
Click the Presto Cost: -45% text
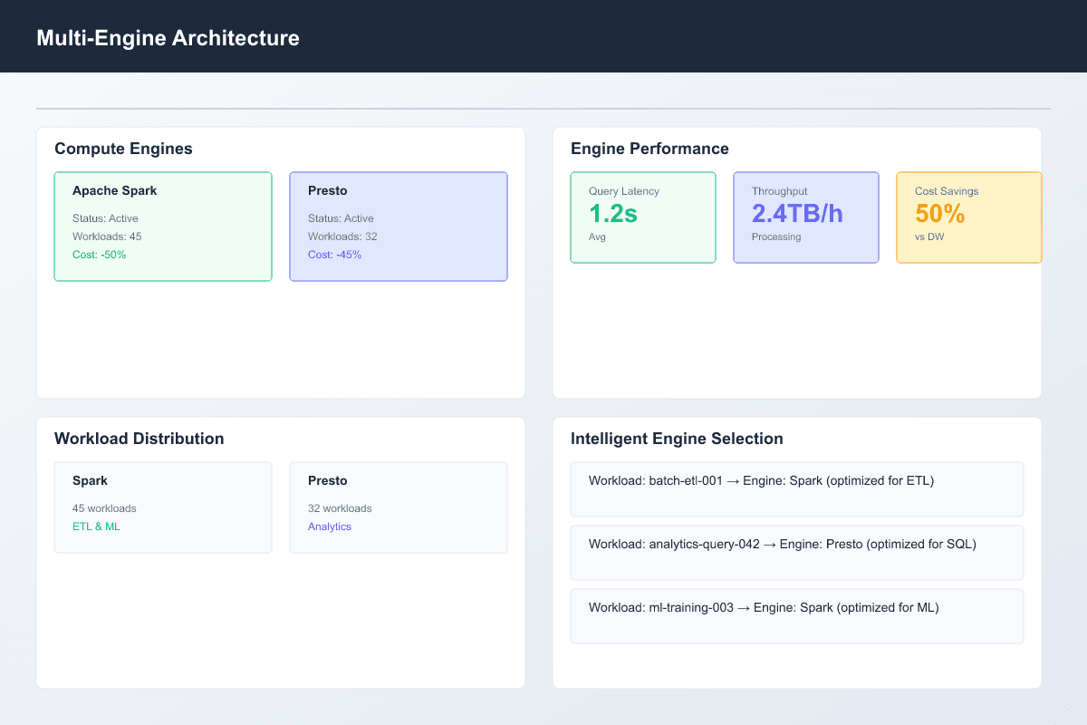(x=334, y=255)
